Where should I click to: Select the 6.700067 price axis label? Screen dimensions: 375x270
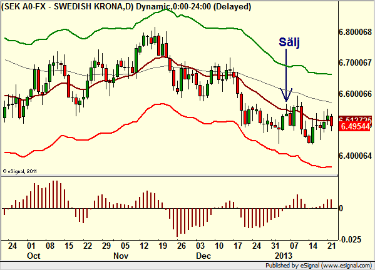tap(356, 63)
